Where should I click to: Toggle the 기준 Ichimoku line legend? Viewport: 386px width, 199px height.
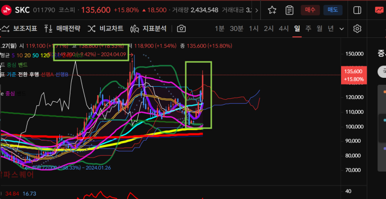(x=11, y=74)
